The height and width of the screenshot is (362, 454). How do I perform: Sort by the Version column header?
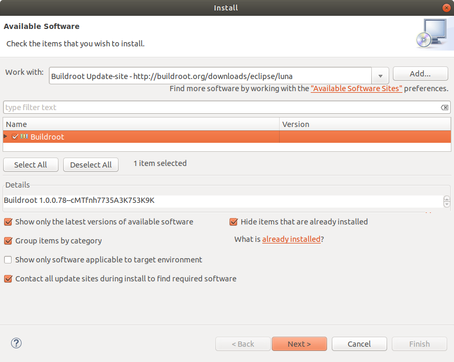[x=365, y=124]
